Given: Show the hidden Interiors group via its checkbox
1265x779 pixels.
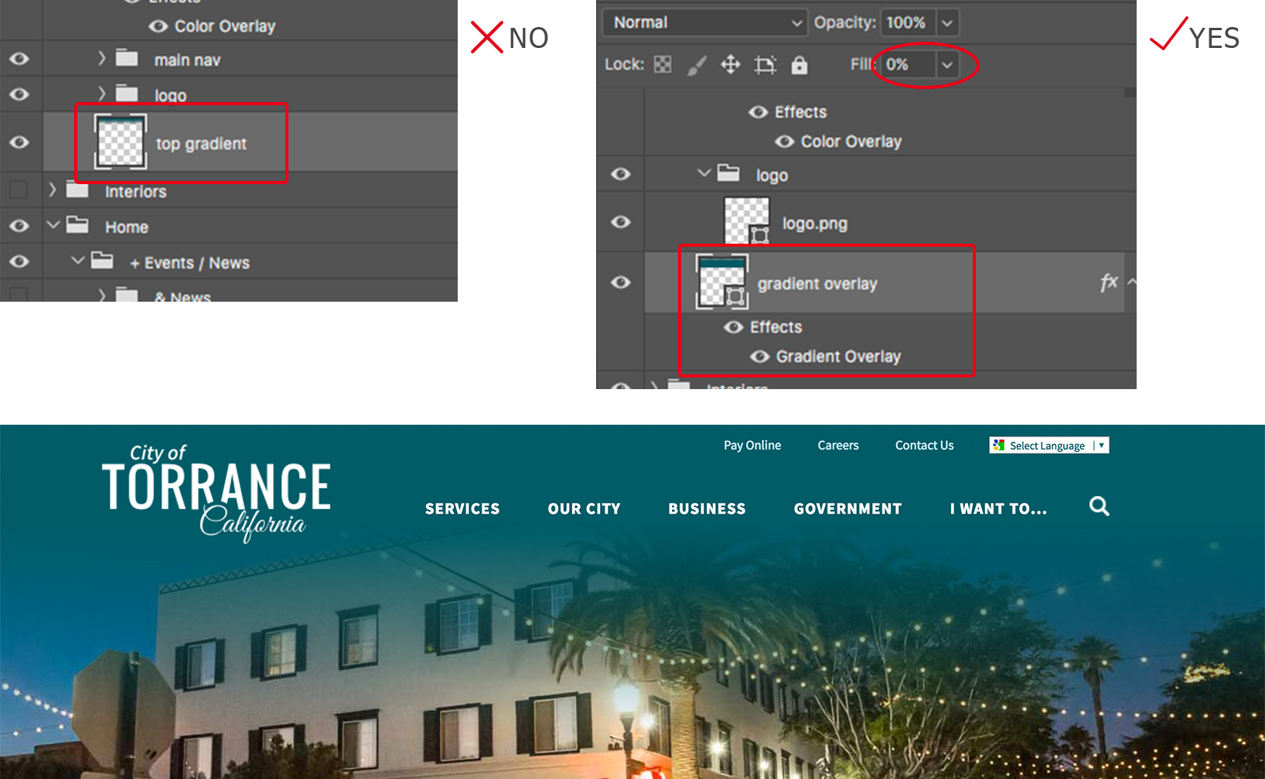Looking at the screenshot, I should point(19,190).
